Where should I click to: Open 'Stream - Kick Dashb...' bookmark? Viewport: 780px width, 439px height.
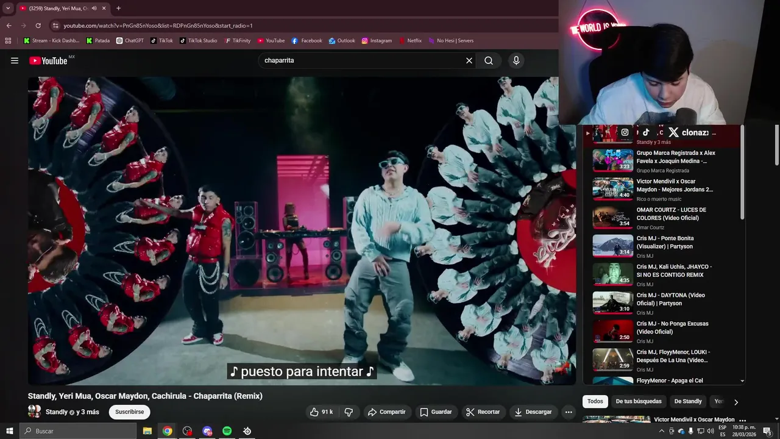pos(51,41)
